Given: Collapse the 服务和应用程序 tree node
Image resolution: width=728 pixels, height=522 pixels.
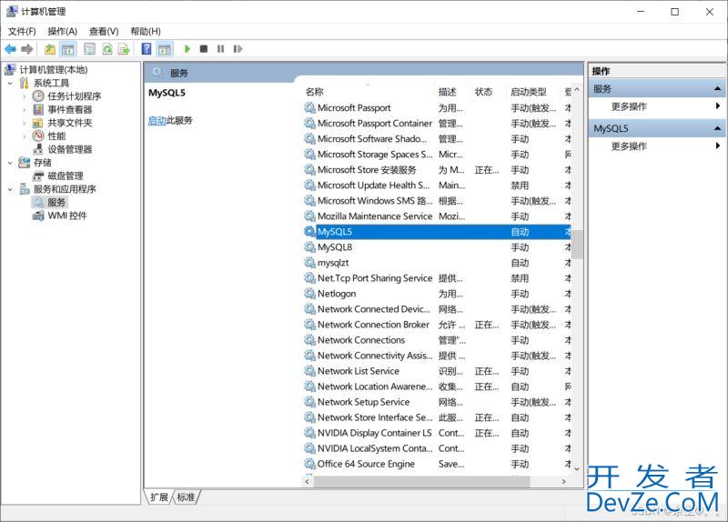Looking at the screenshot, I should click(x=10, y=189).
